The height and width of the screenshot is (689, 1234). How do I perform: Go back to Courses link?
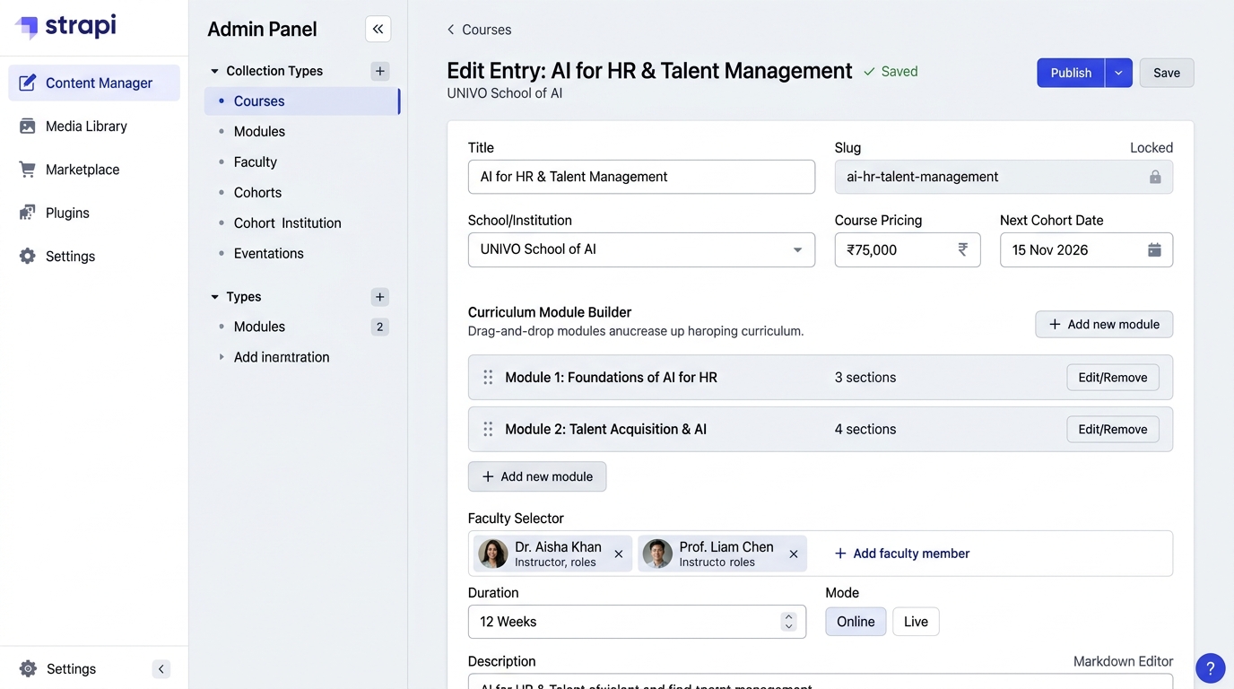click(x=479, y=30)
